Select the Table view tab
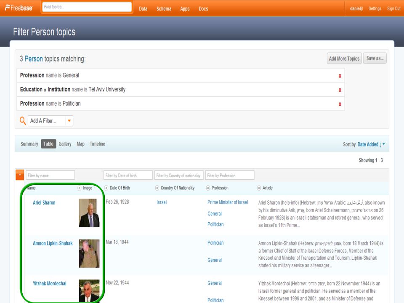 pyautogui.click(x=48, y=144)
